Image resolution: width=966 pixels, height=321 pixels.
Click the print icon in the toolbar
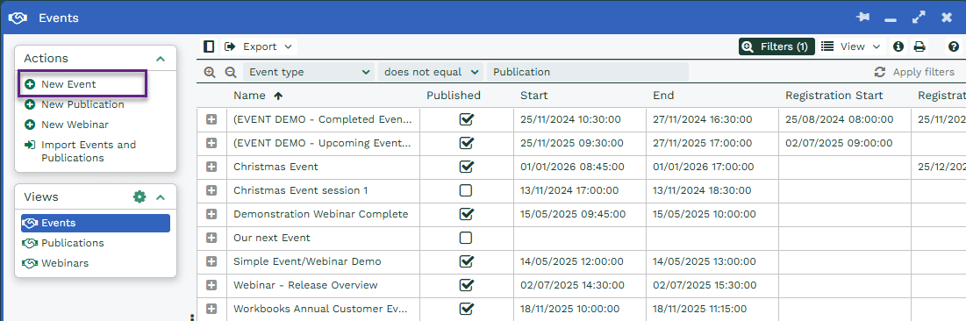(x=919, y=46)
